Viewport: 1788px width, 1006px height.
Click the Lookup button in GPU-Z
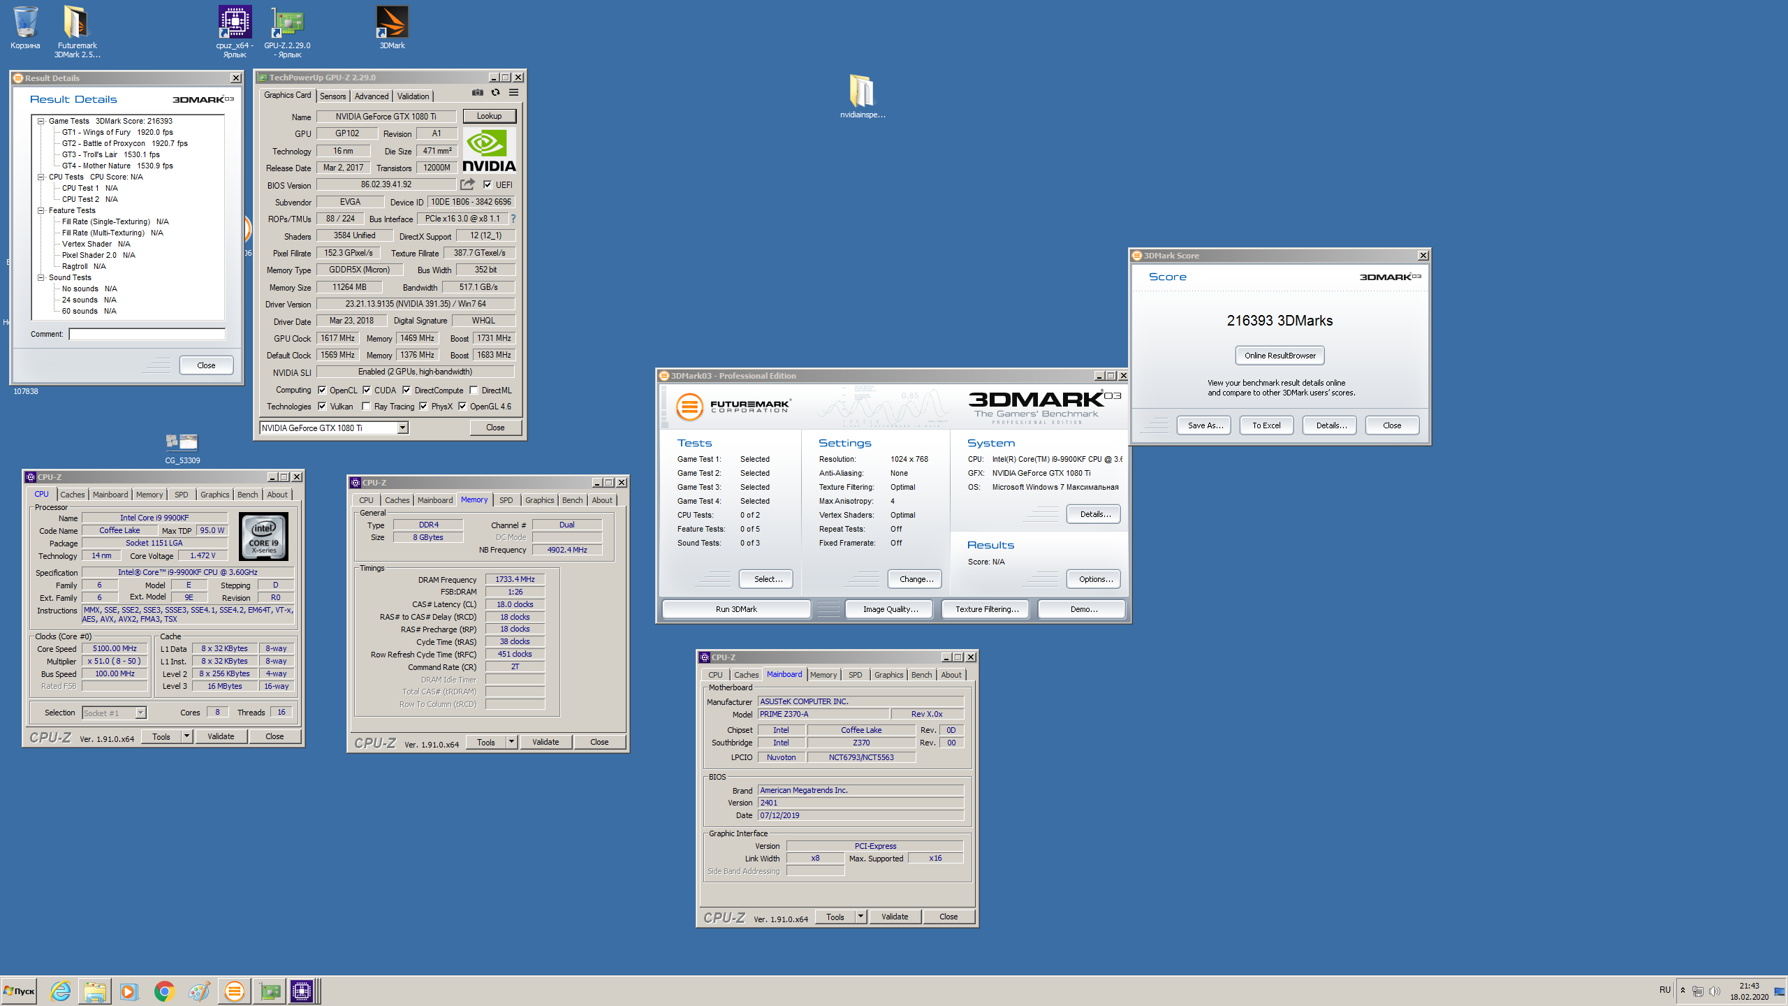tap(489, 116)
